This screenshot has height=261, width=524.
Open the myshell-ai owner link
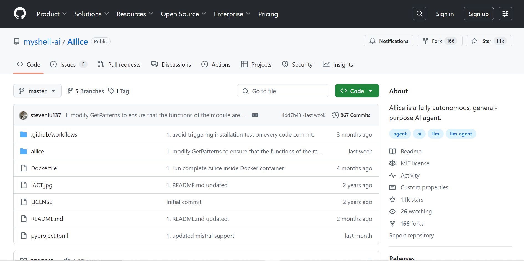(42, 41)
